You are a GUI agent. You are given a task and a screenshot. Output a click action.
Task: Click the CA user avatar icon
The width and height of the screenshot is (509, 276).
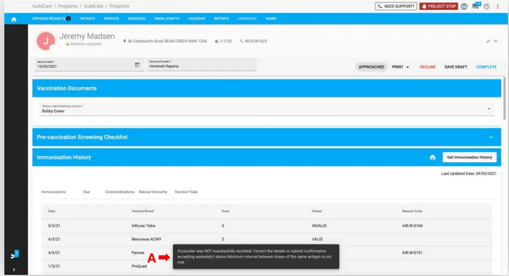pos(464,7)
